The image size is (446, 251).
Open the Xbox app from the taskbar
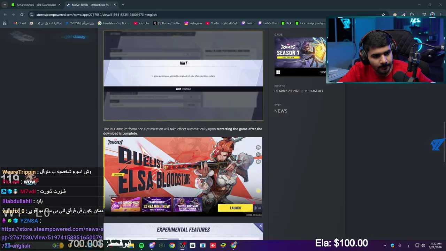click(x=162, y=245)
